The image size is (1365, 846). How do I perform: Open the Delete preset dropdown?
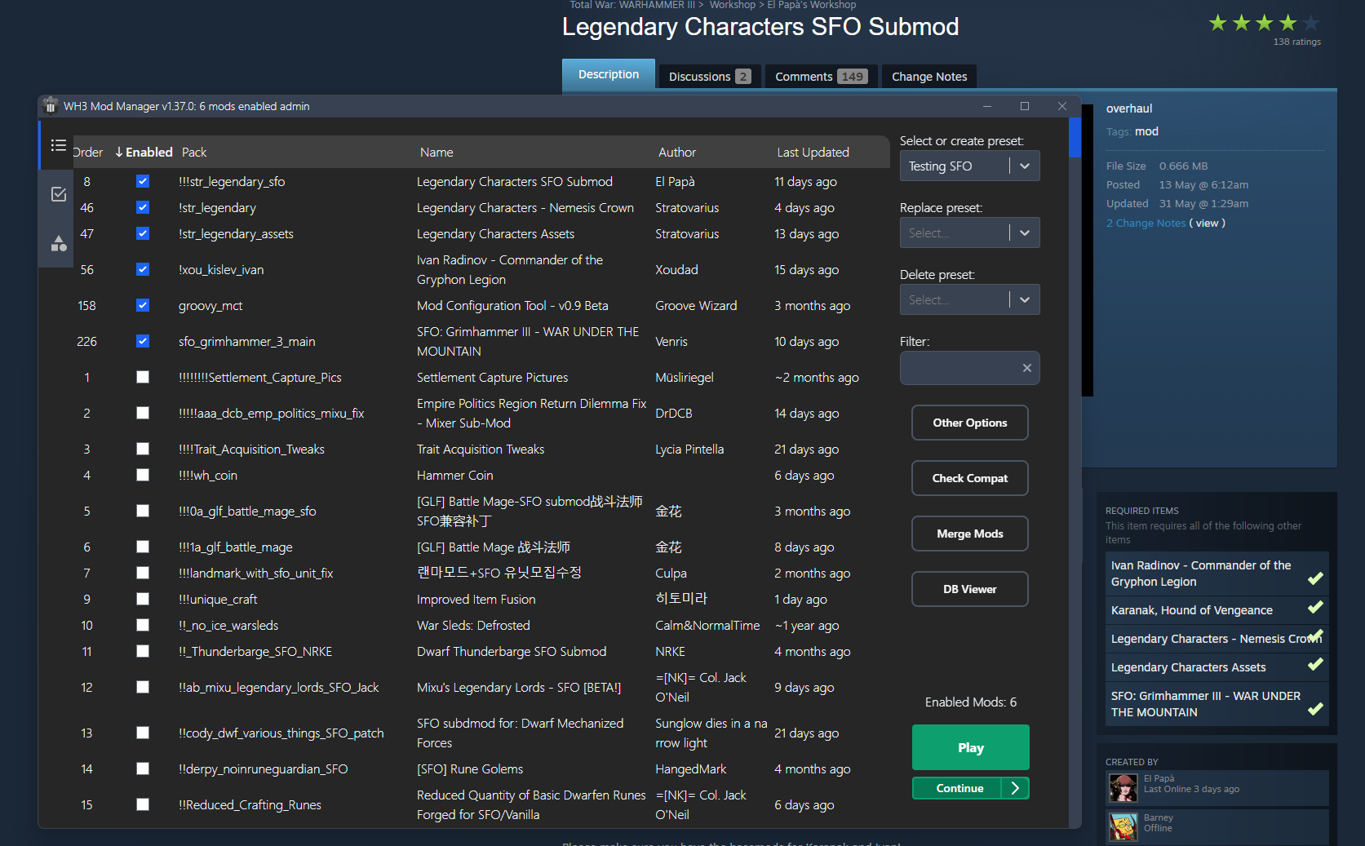point(1024,299)
